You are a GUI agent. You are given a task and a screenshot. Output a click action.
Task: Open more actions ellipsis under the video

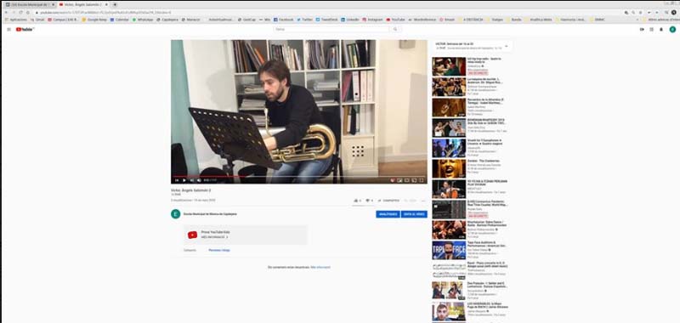click(422, 201)
